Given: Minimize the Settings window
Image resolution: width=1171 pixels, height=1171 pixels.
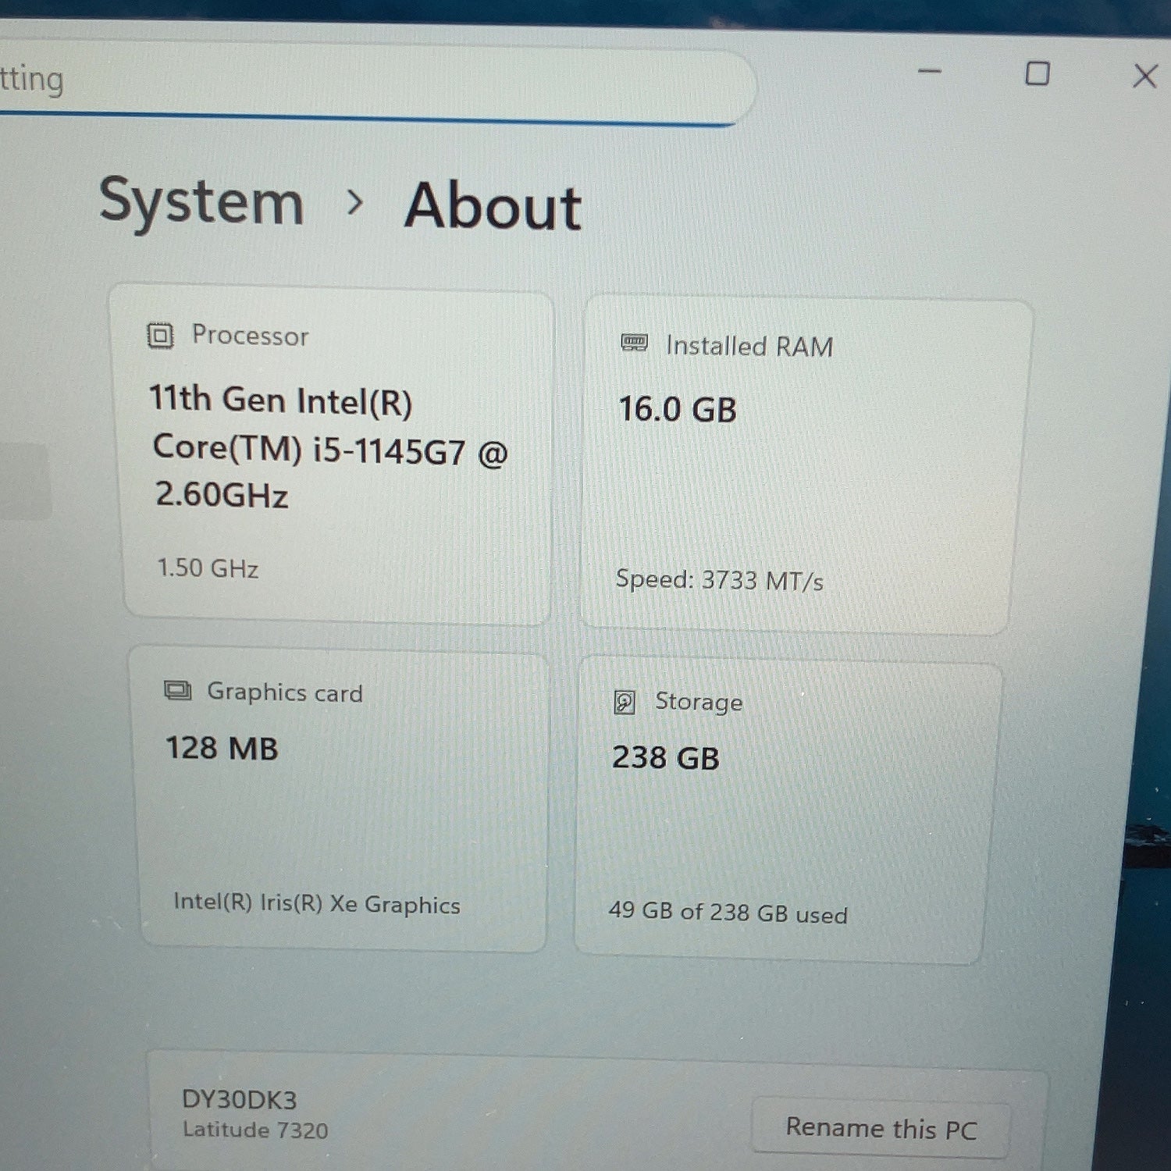Looking at the screenshot, I should click(930, 72).
